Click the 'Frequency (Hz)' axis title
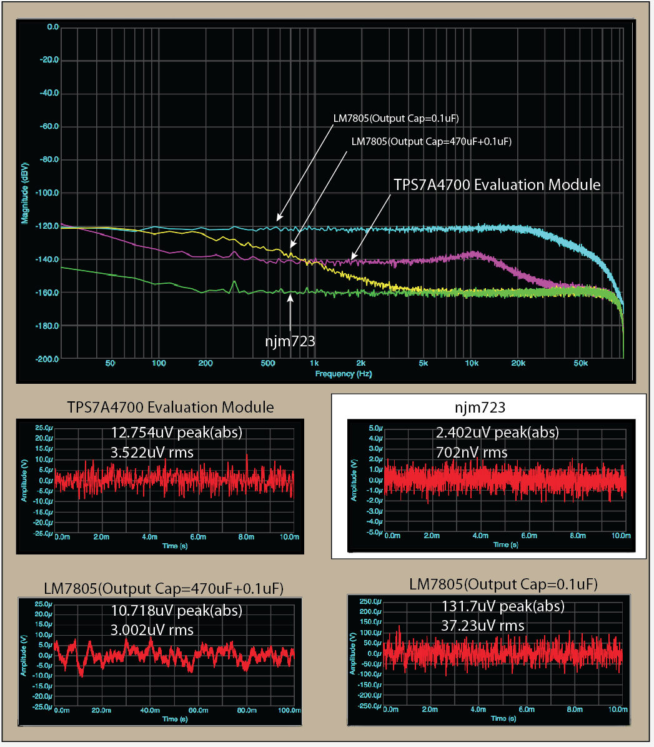Image resolution: width=654 pixels, height=747 pixels. pos(344,374)
